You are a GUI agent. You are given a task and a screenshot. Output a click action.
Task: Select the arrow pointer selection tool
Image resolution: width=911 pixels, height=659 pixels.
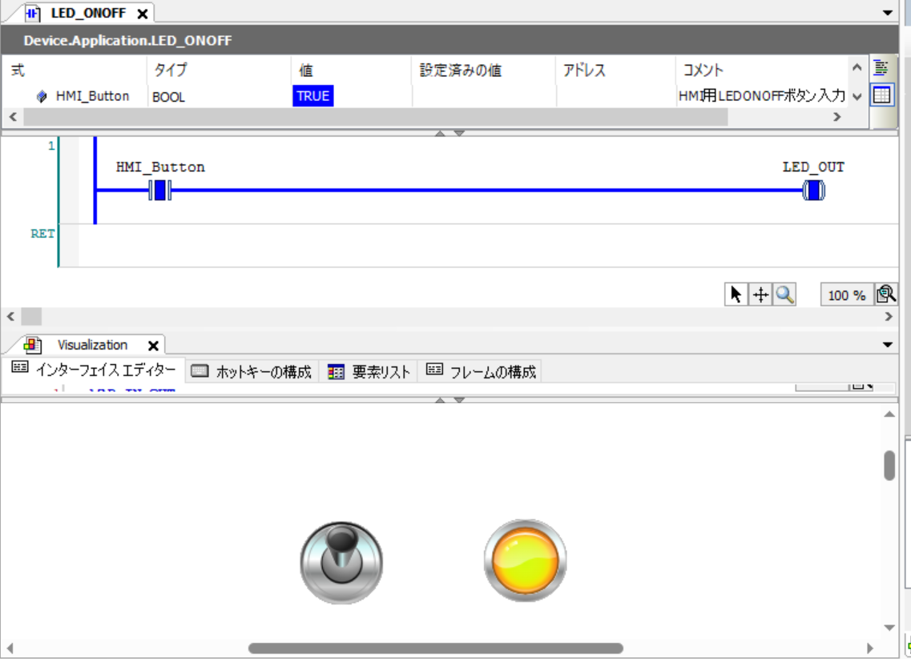(736, 295)
